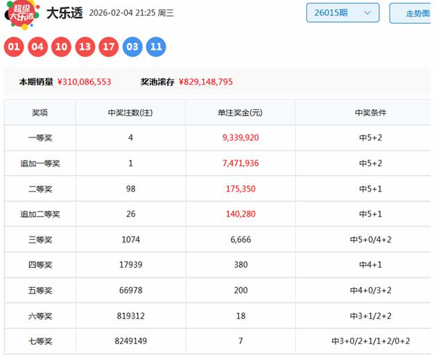Select red ball number 13
Image resolution: width=436 pixels, height=358 pixels.
pyautogui.click(x=85, y=47)
